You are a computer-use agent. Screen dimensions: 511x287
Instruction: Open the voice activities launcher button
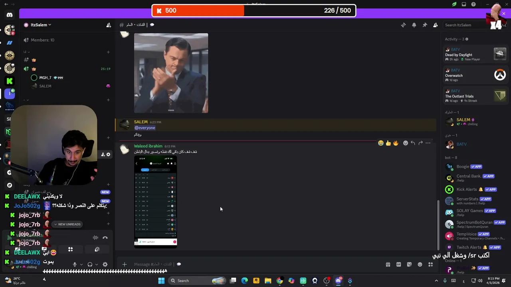(x=70, y=250)
